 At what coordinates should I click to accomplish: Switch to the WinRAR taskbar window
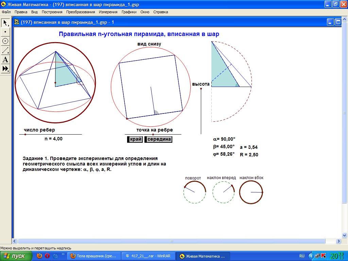149,256
